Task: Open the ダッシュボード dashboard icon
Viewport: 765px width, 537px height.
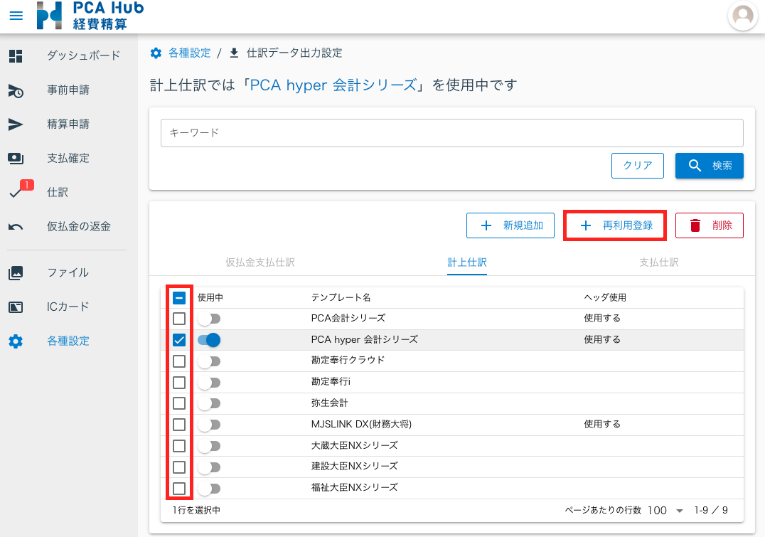Action: click(16, 56)
